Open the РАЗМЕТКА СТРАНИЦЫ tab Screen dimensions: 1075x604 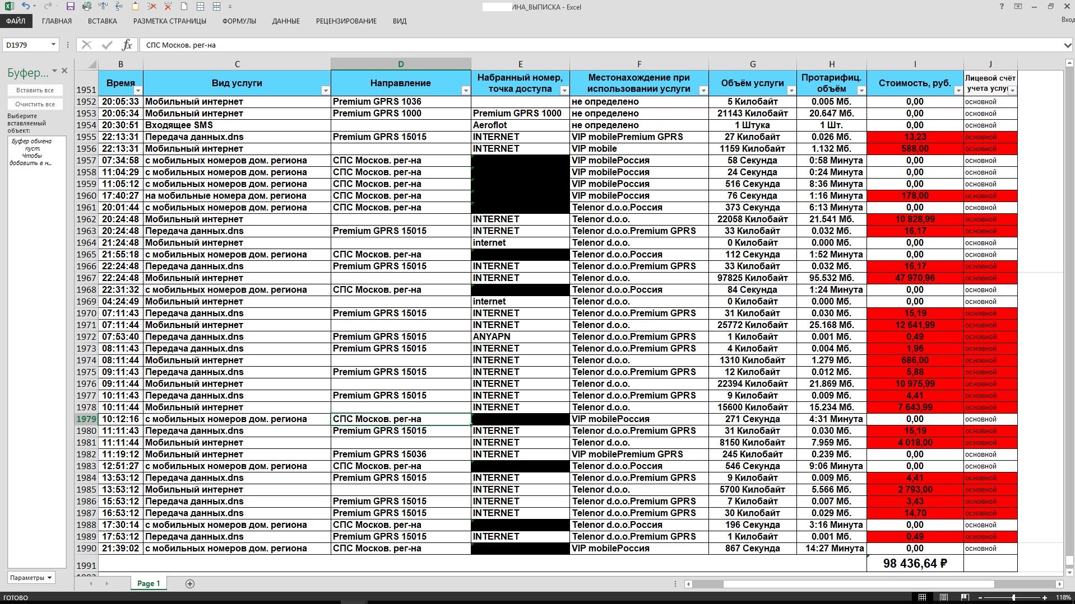click(x=170, y=21)
